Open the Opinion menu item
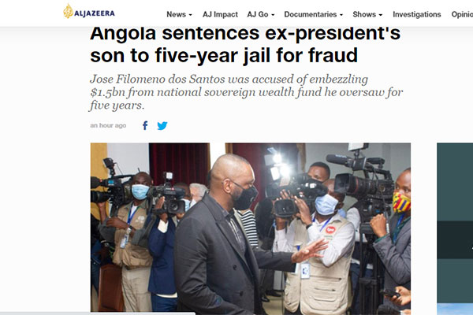This screenshot has height=315, width=473. (x=462, y=14)
